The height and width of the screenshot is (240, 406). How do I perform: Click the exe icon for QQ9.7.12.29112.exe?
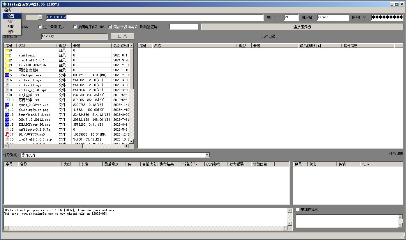pos(7,120)
